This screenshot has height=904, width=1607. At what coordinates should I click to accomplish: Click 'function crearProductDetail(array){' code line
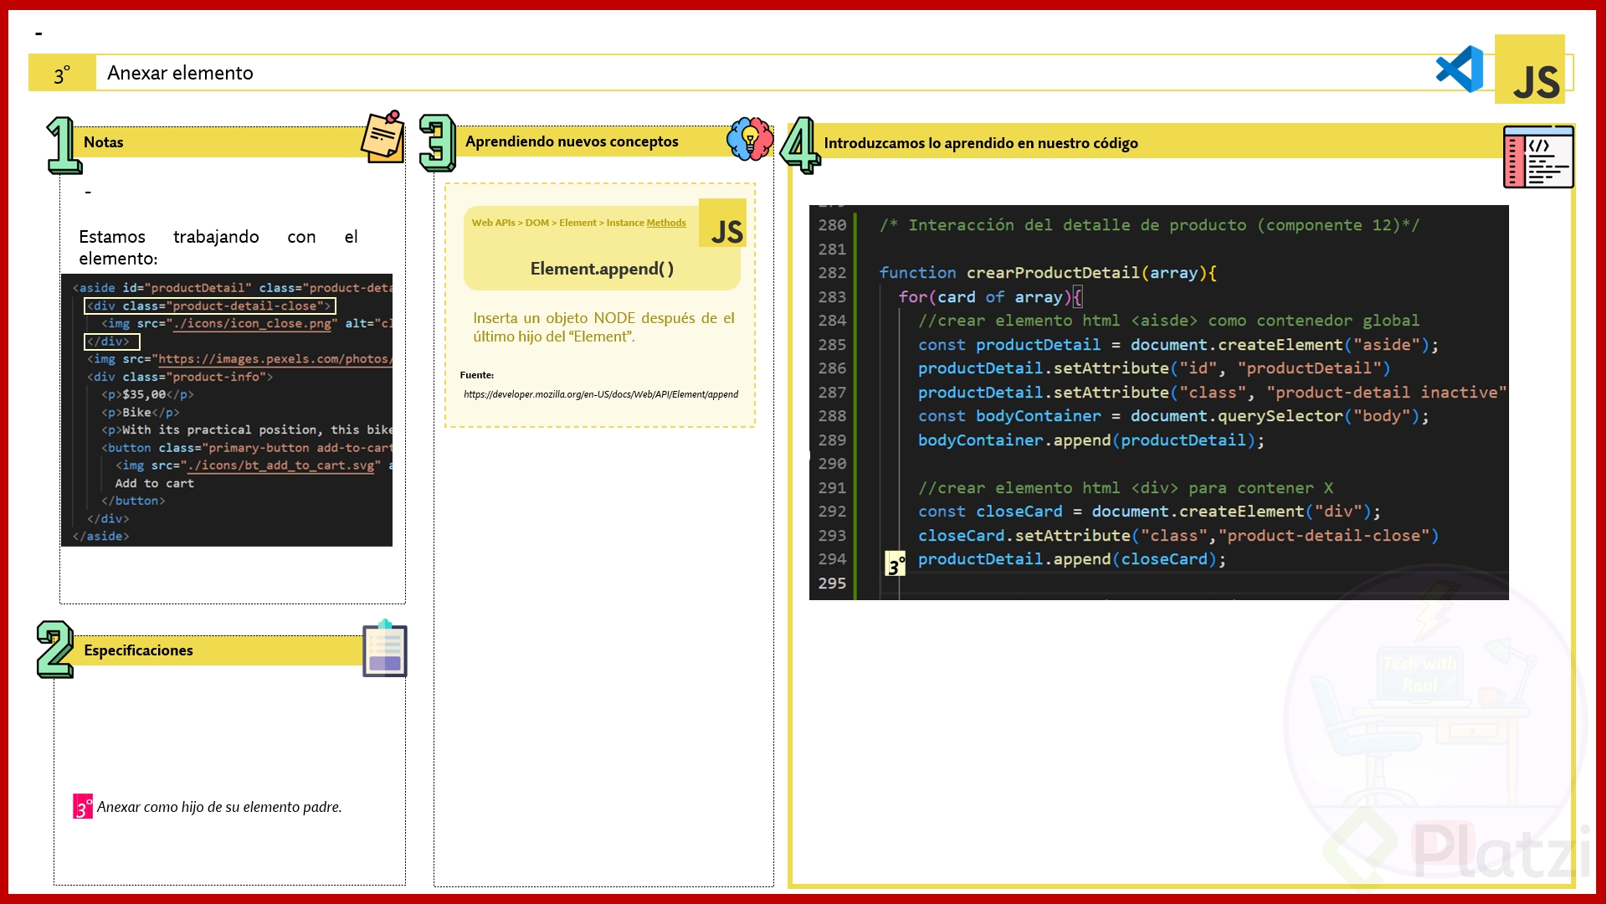(1048, 273)
